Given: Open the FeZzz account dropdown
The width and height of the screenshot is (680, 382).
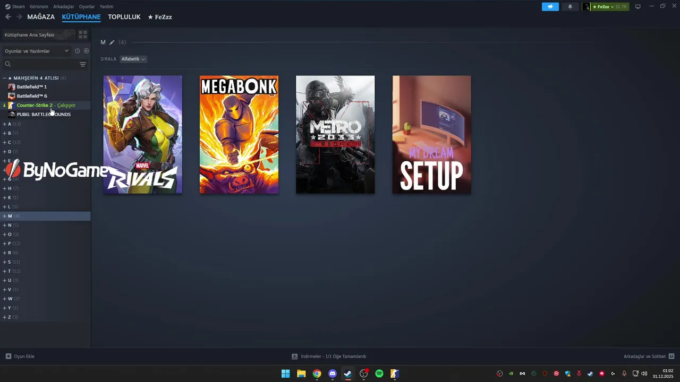Looking at the screenshot, I should pyautogui.click(x=609, y=7).
